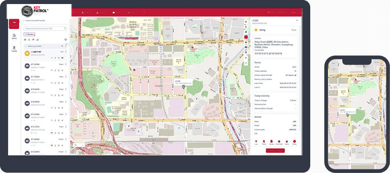The height and width of the screenshot is (173, 390).
Task: Click the Key Patrol Pro logo
Action: (x=36, y=11)
